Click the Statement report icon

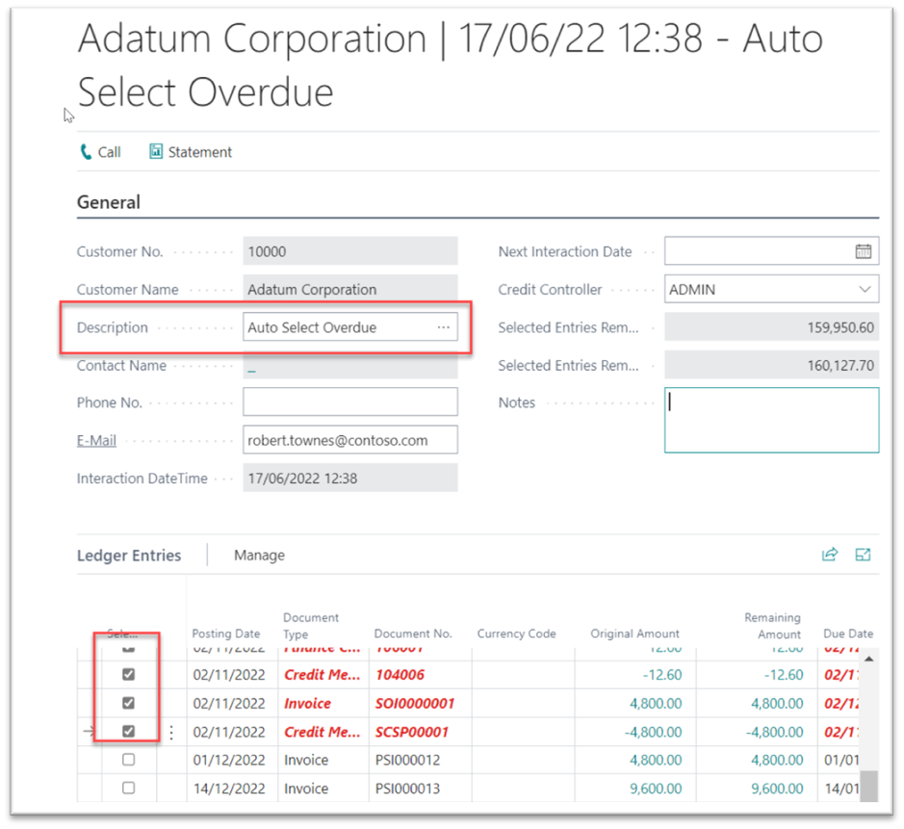pyautogui.click(x=156, y=151)
